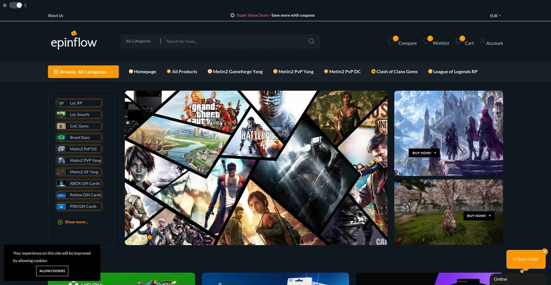Click the Metin2 PvP DC sidebar thumbnail icon

click(x=61, y=149)
